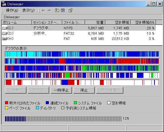Click the last row of the defrag map
Viewport: 164px width, 132px height.
click(82, 82)
